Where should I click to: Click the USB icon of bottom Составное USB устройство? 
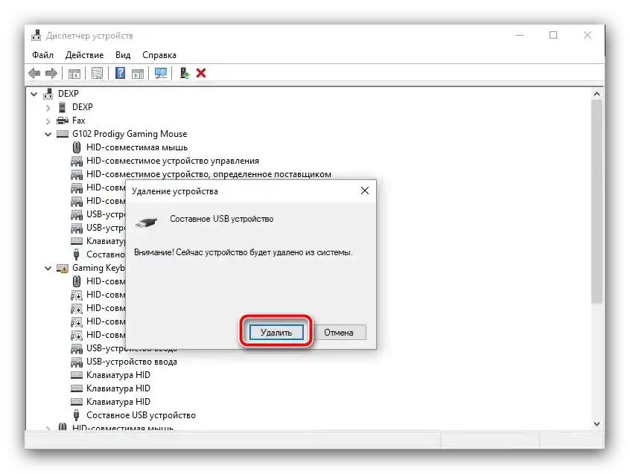[x=77, y=415]
